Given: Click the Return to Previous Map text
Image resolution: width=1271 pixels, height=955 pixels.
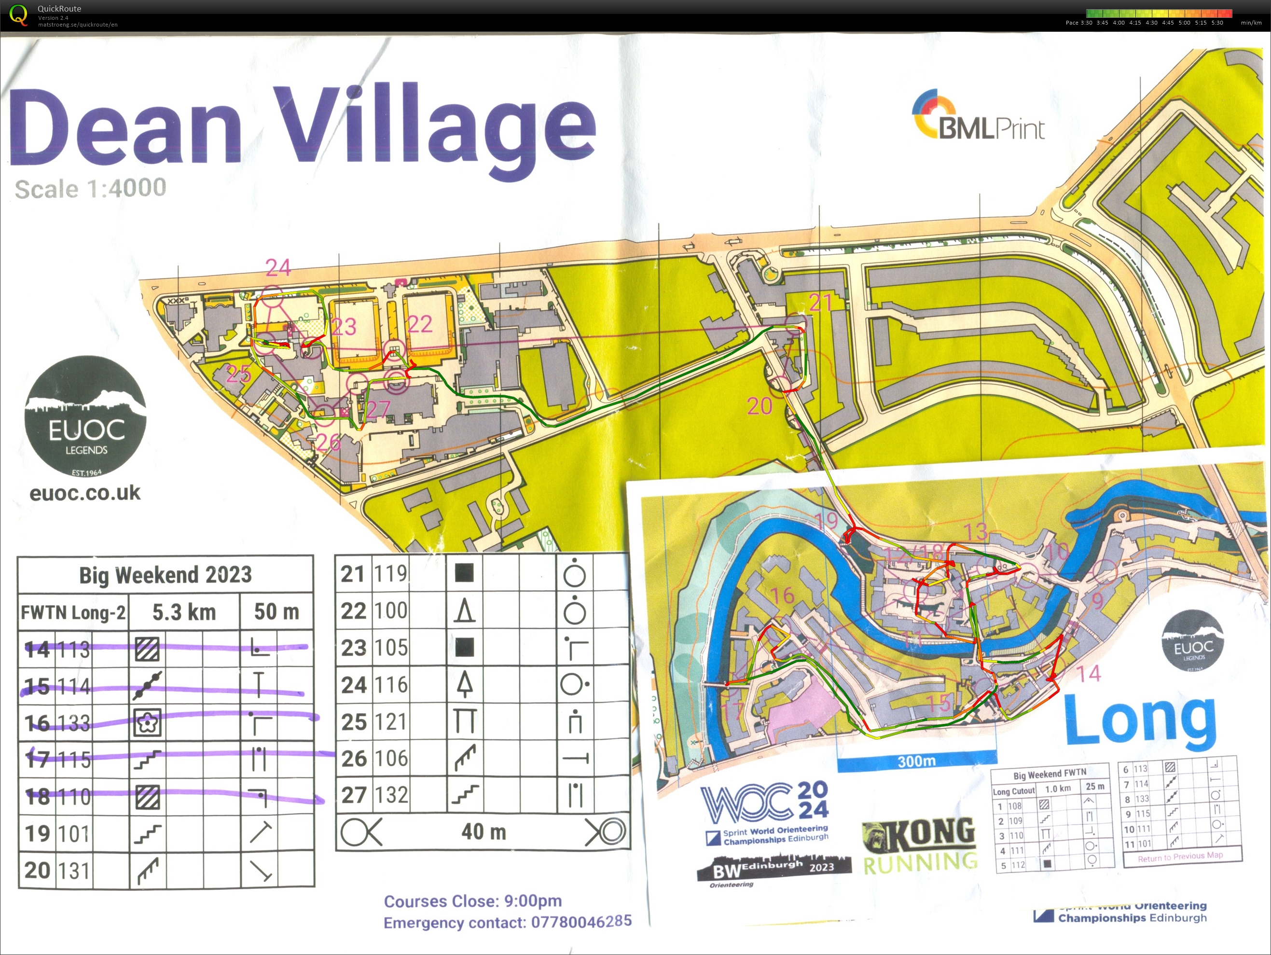Looking at the screenshot, I should pyautogui.click(x=1180, y=856).
